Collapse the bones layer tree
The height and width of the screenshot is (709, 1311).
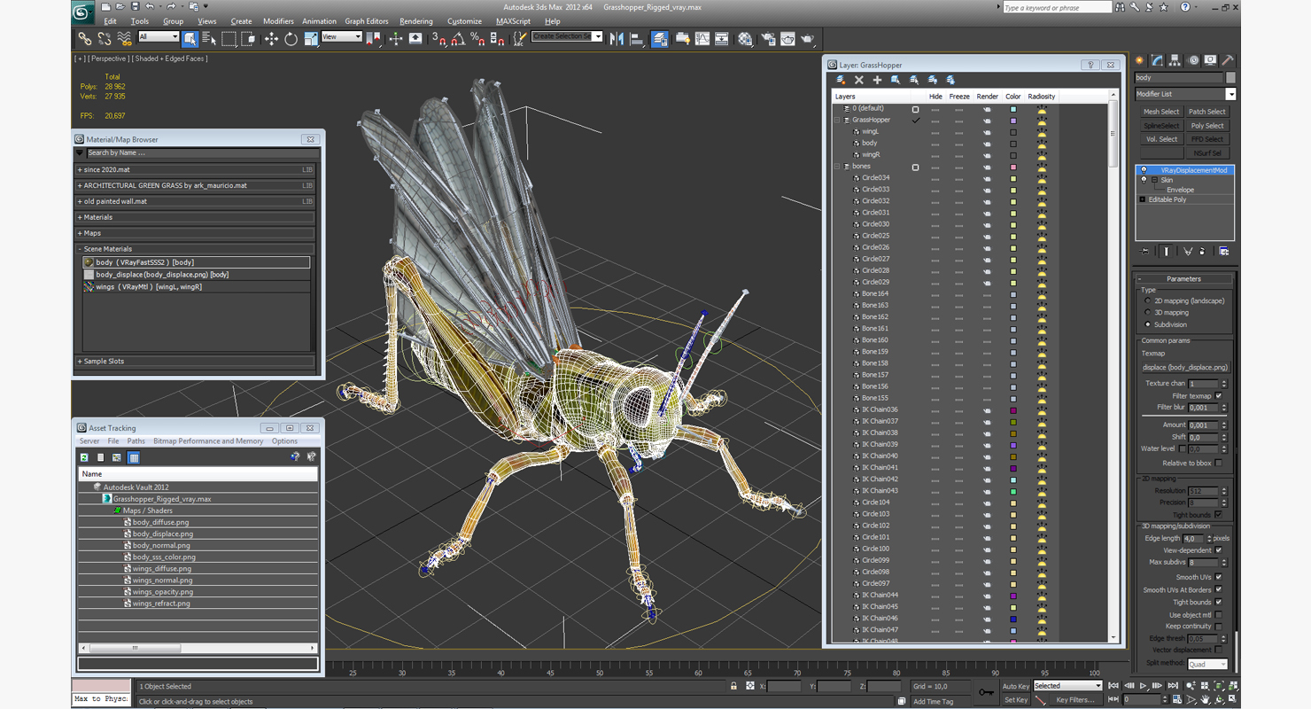(836, 167)
